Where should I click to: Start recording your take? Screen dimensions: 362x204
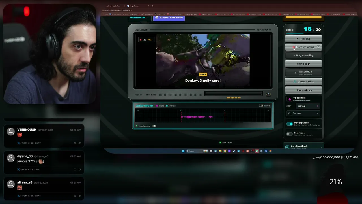click(x=303, y=47)
